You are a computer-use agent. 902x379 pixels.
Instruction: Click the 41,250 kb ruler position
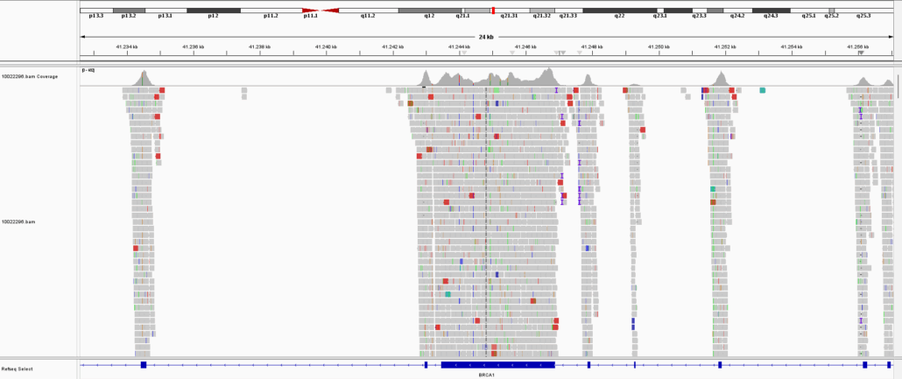pyautogui.click(x=658, y=46)
